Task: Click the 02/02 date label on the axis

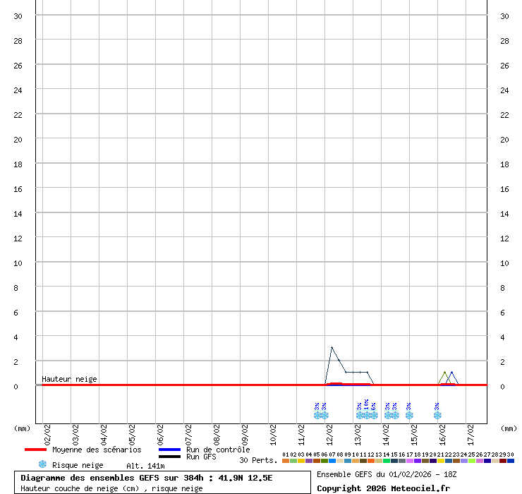Action: (47, 431)
